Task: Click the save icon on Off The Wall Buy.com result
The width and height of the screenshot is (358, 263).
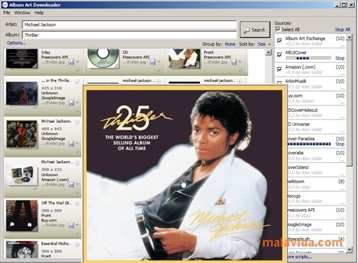Action: [71, 225]
